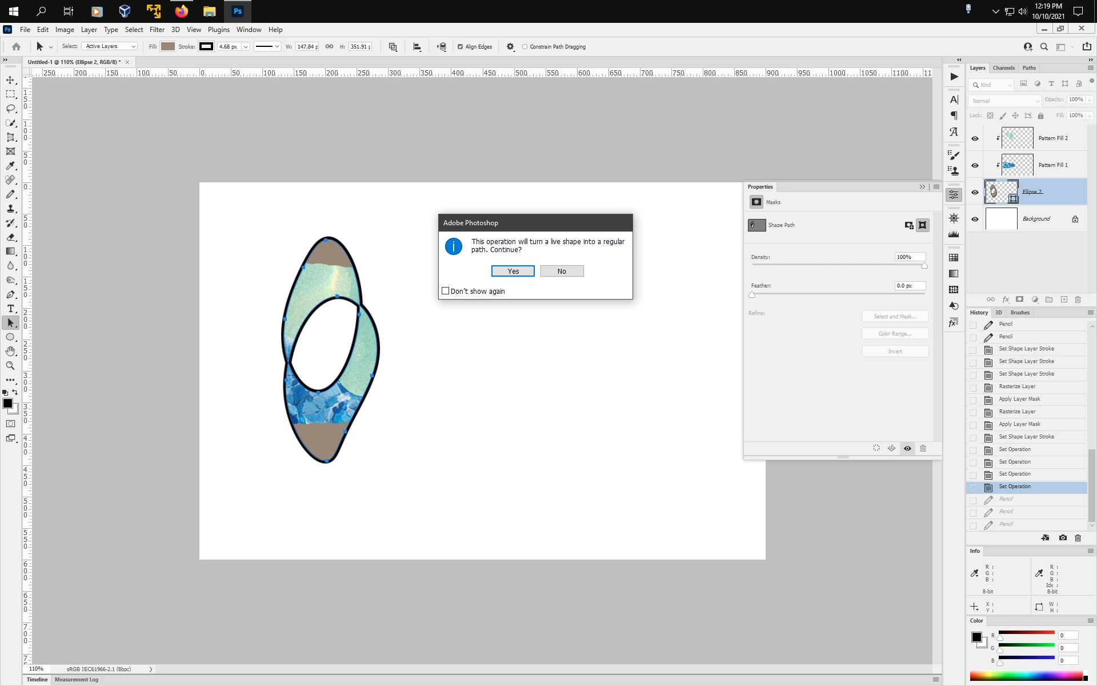Open the blend mode Normal dropdown

(x=1004, y=101)
